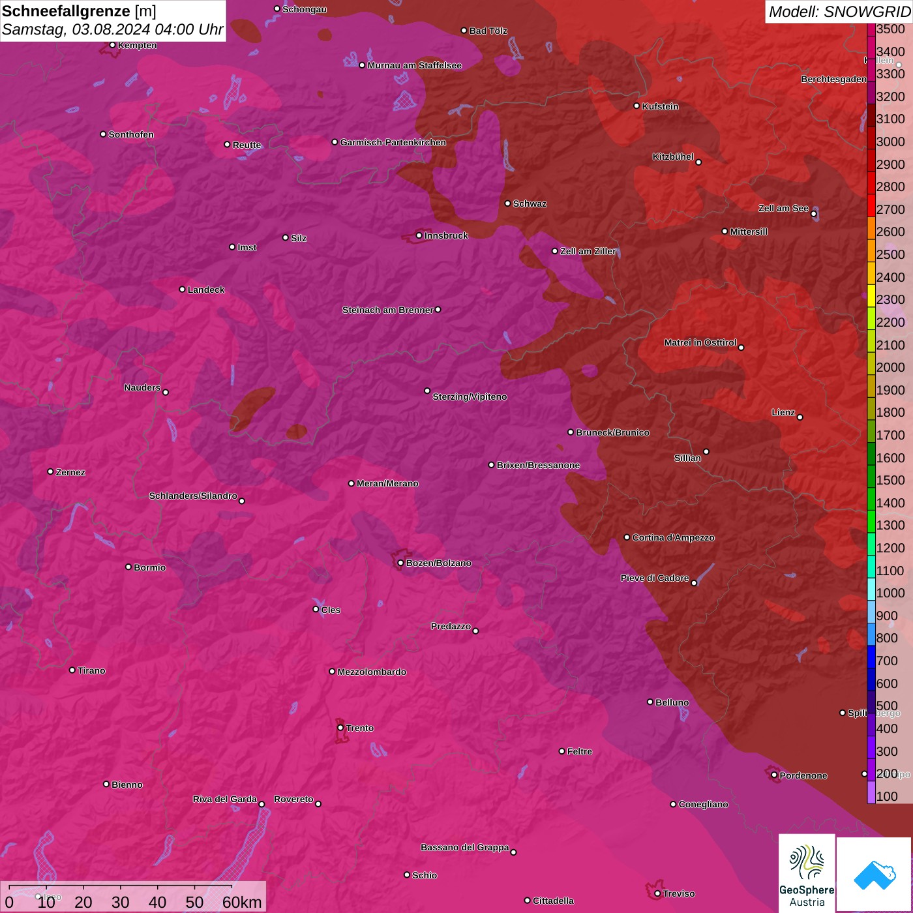Image resolution: width=913 pixels, height=913 pixels.
Task: Click the Schlanders/Silandro label
Action: point(193,496)
